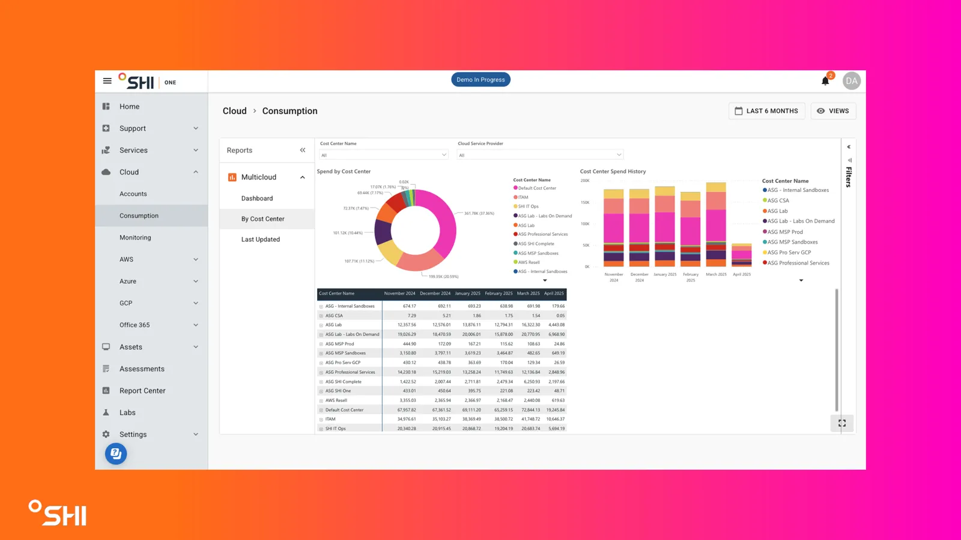Open the Cost Center Name dropdown

[x=383, y=155]
